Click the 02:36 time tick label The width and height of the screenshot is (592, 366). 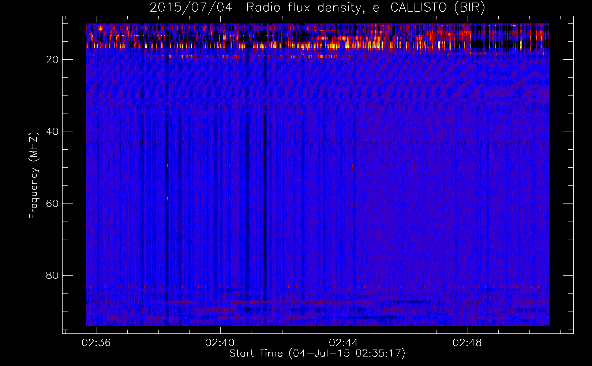click(96, 343)
